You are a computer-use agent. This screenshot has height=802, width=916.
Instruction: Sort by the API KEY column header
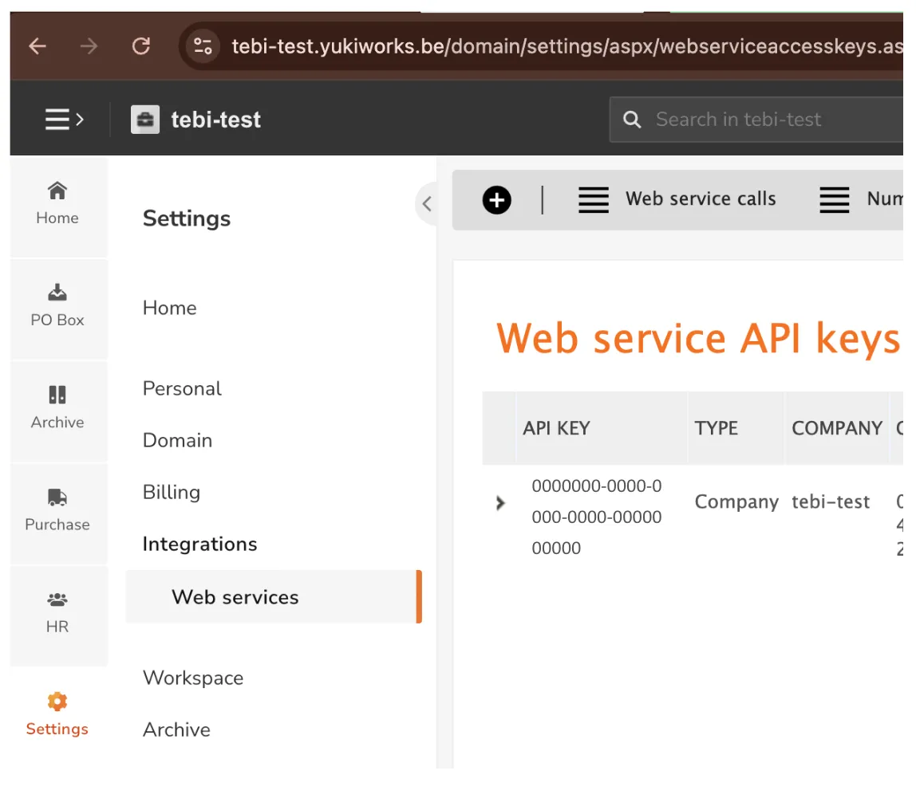(556, 428)
